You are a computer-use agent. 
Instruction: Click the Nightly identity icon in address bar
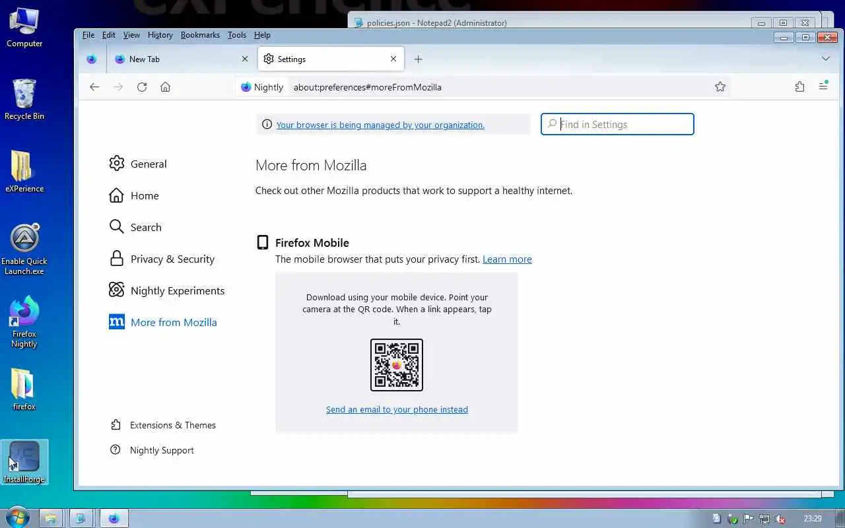click(262, 86)
